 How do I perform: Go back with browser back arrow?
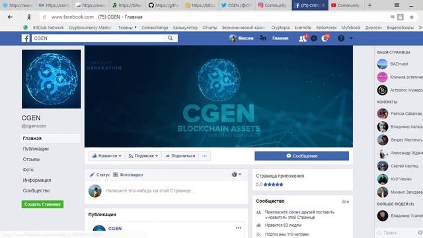11,17
